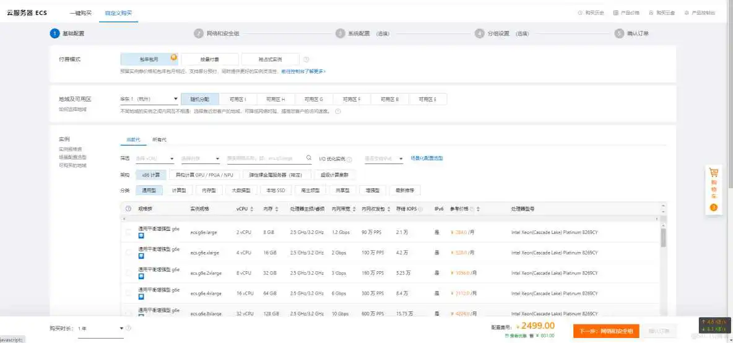This screenshot has width=733, height=343.
Task: Click the blue tag icon under the ecs.g6e.xlarge family
Action: pyautogui.click(x=141, y=256)
